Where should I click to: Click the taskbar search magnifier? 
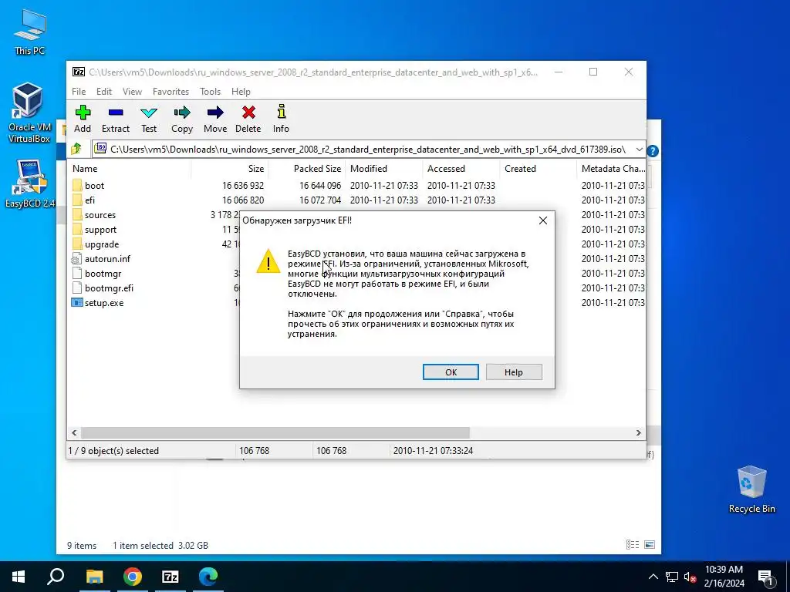tap(56, 576)
